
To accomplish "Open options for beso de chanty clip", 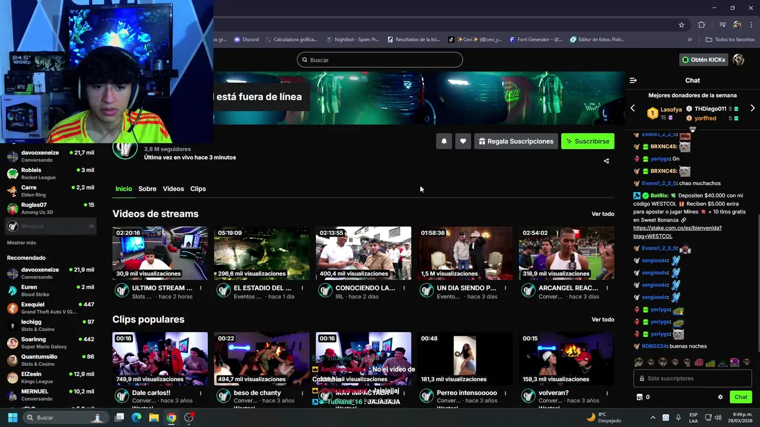I will [302, 393].
